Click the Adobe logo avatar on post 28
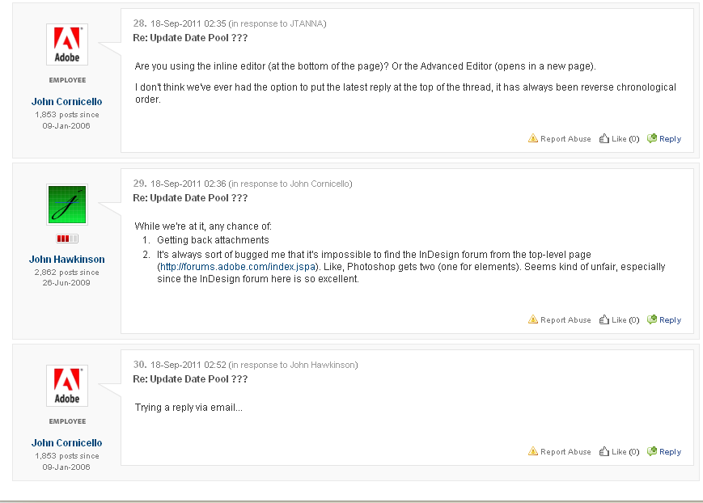This screenshot has height=503, width=703. pyautogui.click(x=67, y=44)
